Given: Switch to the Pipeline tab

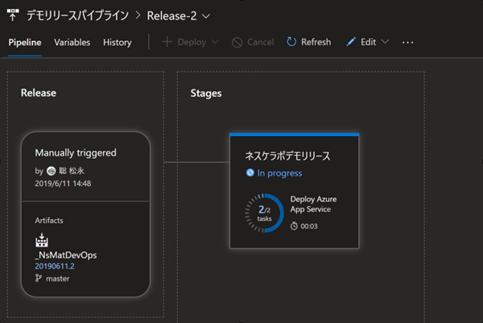Looking at the screenshot, I should point(25,42).
